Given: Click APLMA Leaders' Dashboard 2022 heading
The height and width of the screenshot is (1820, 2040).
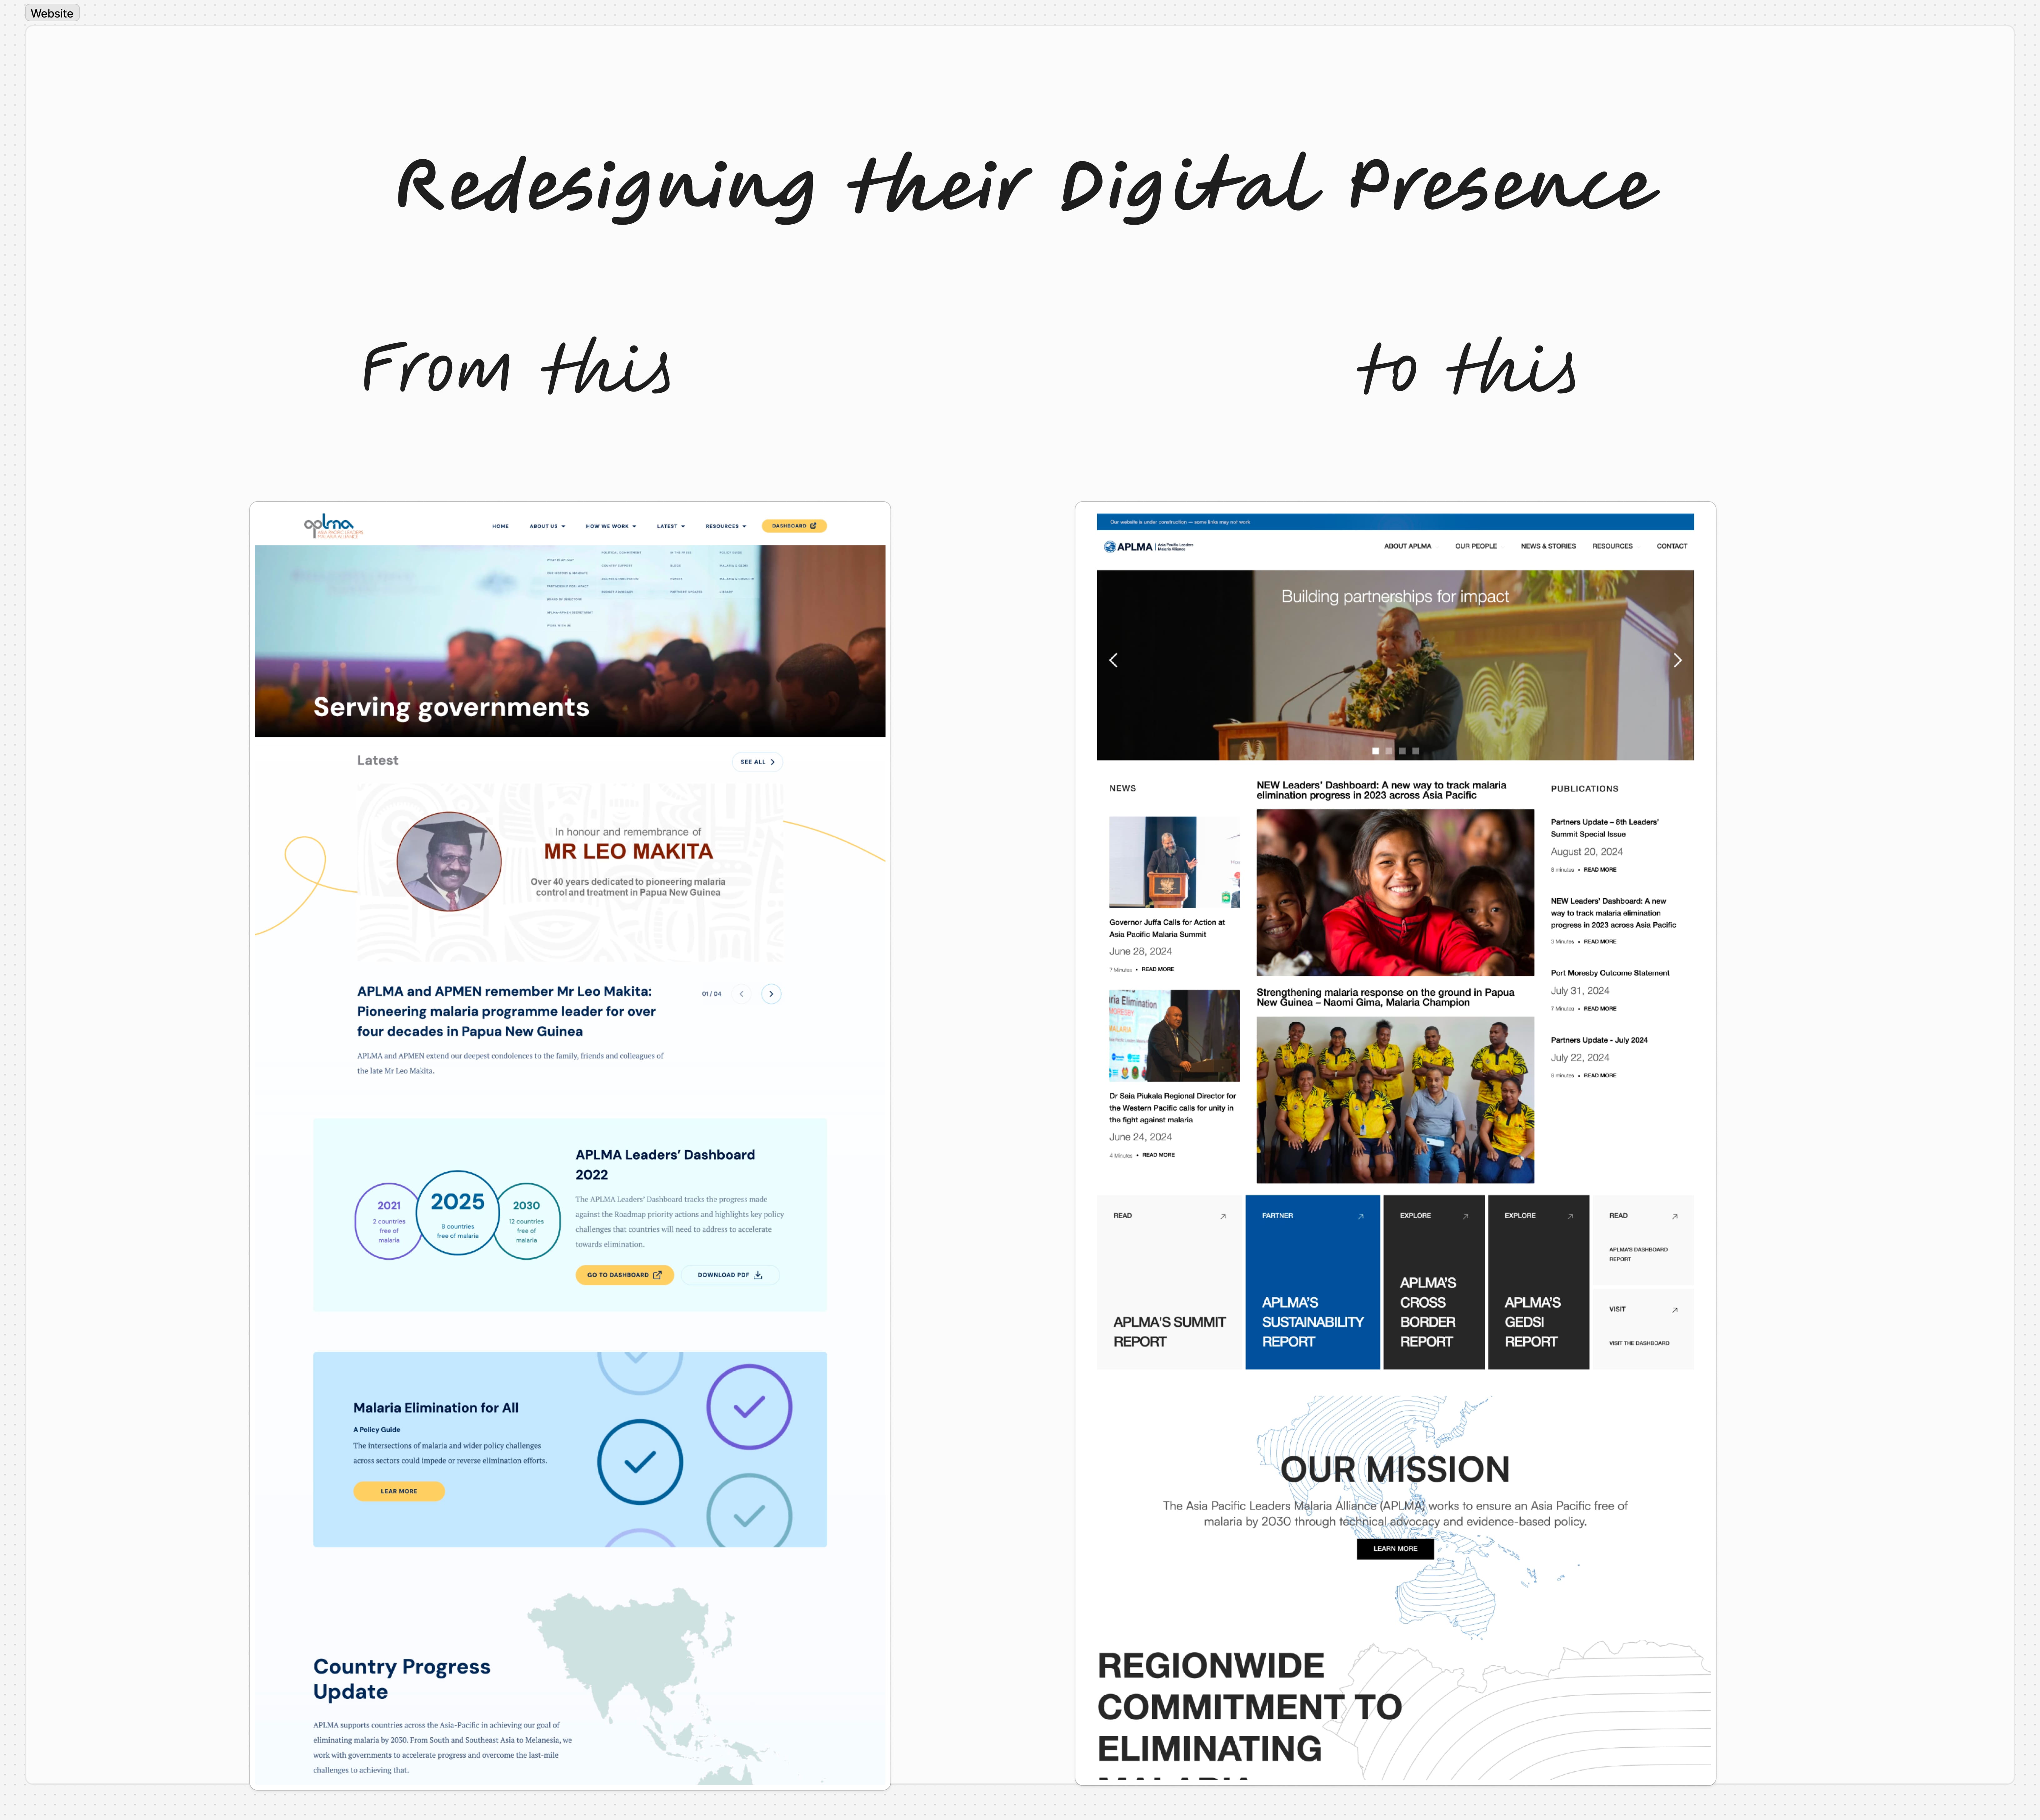Looking at the screenshot, I should 665,1165.
